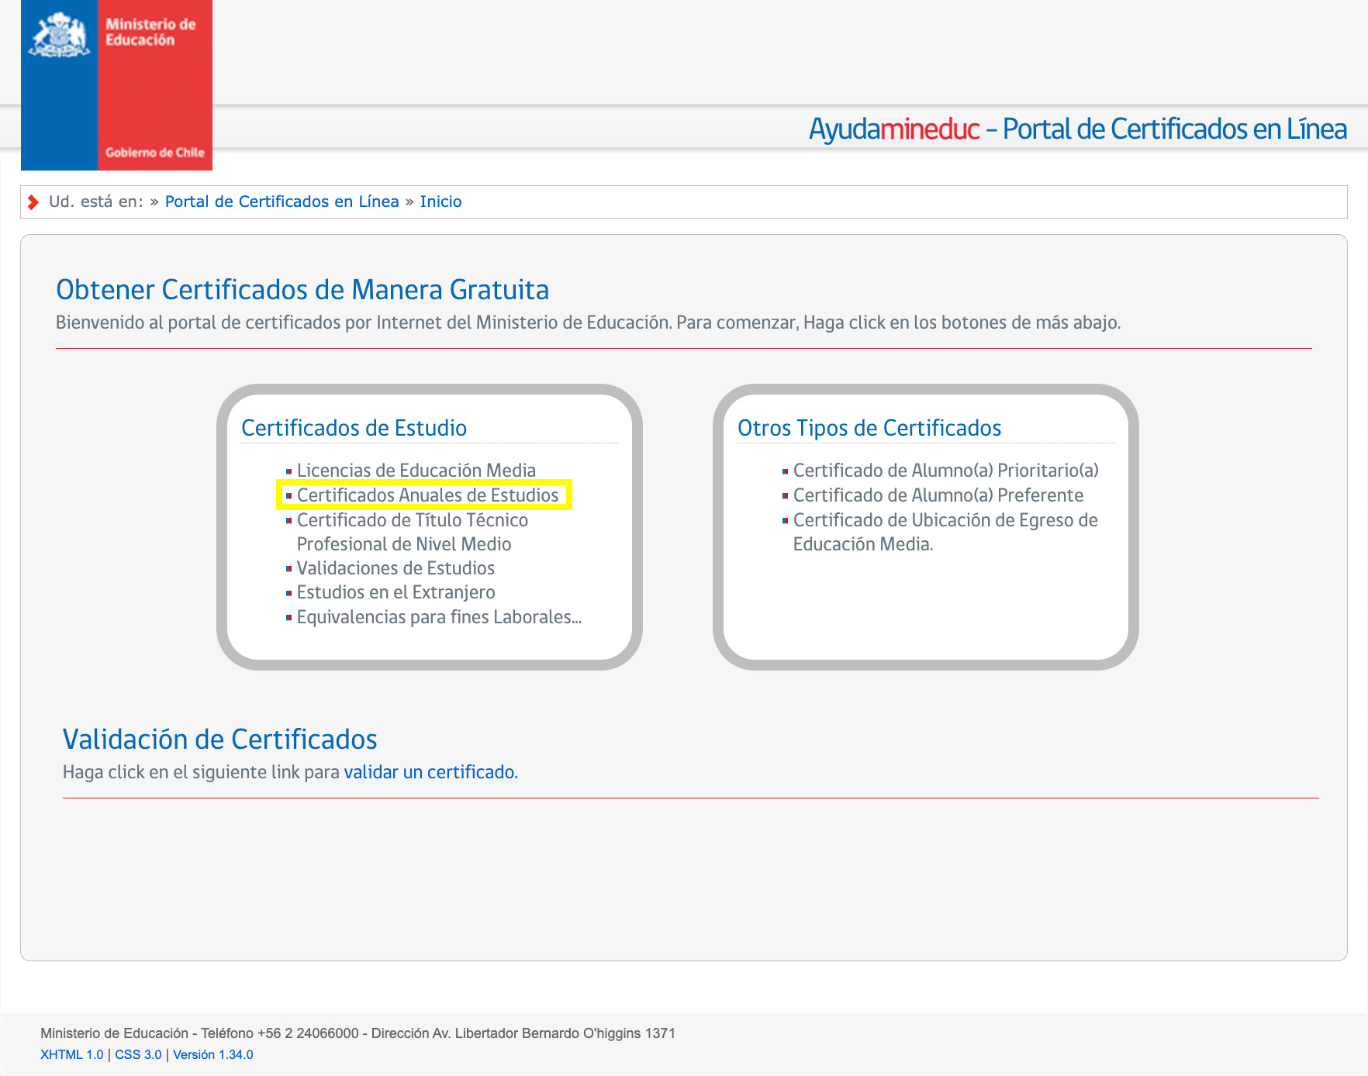This screenshot has width=1368, height=1076.
Task: Select Certificados Anuales de Estudios
Action: 427,495
